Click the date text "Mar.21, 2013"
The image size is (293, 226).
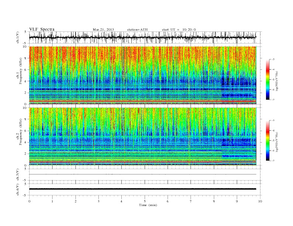103,30
